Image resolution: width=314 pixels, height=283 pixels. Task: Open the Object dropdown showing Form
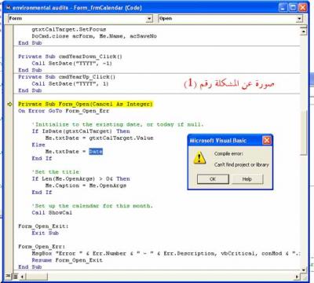[x=149, y=19]
